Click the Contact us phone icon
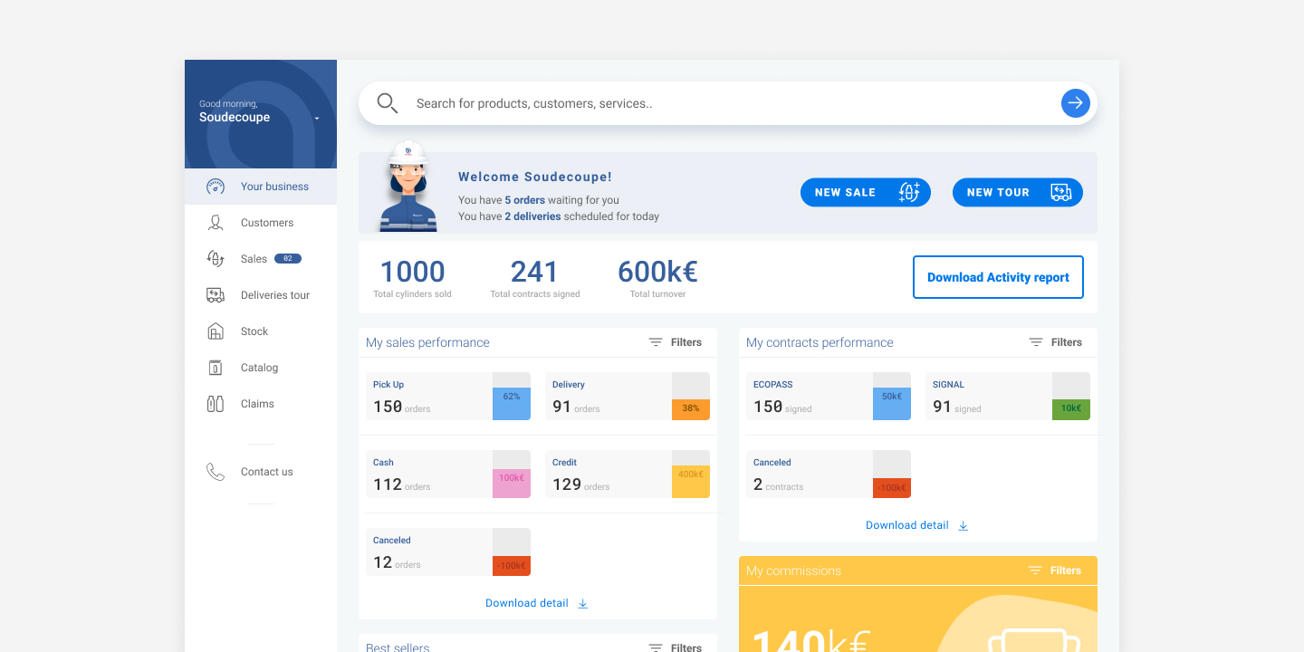 coord(216,472)
